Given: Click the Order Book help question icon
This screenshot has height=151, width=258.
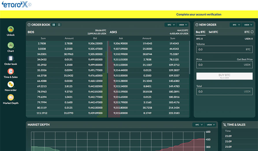Looking at the screenshot, I should pyautogui.click(x=29, y=25).
